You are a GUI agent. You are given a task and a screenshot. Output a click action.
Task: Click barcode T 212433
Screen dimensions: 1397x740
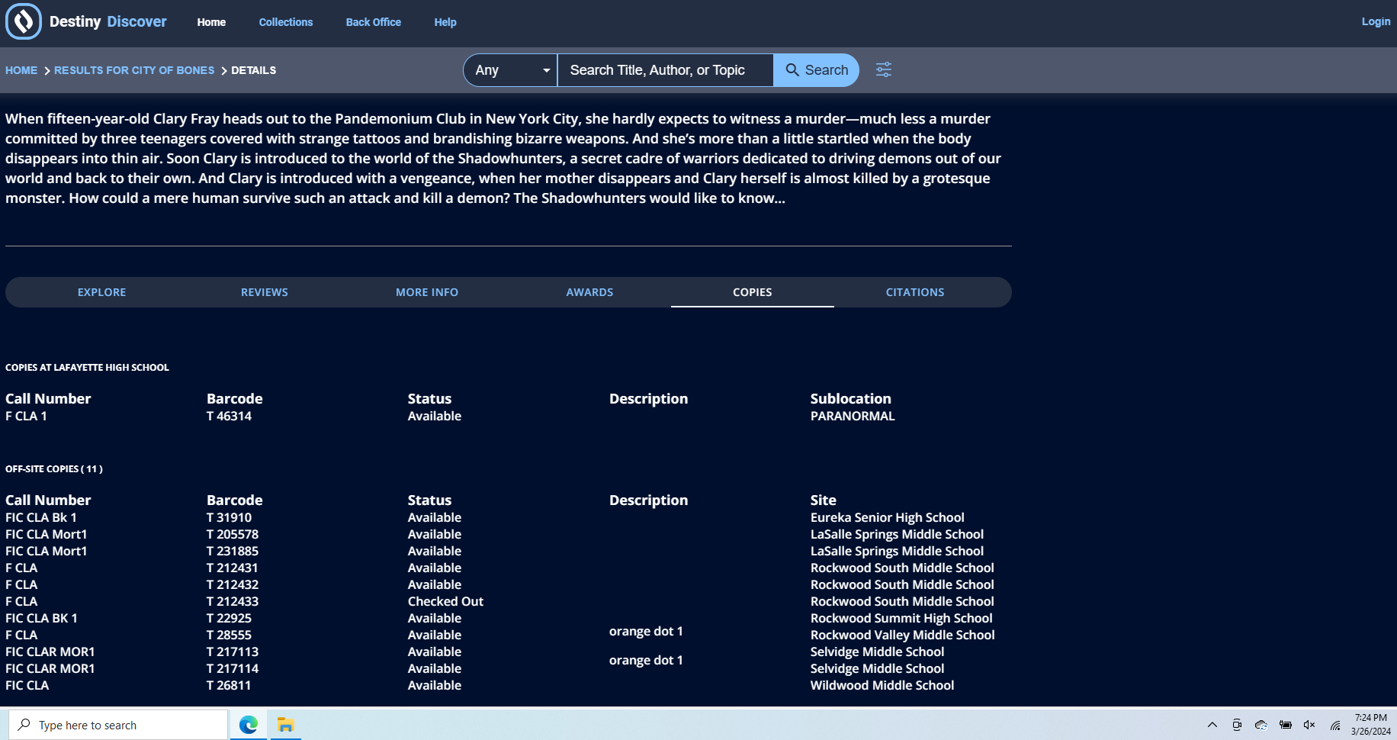coord(233,601)
